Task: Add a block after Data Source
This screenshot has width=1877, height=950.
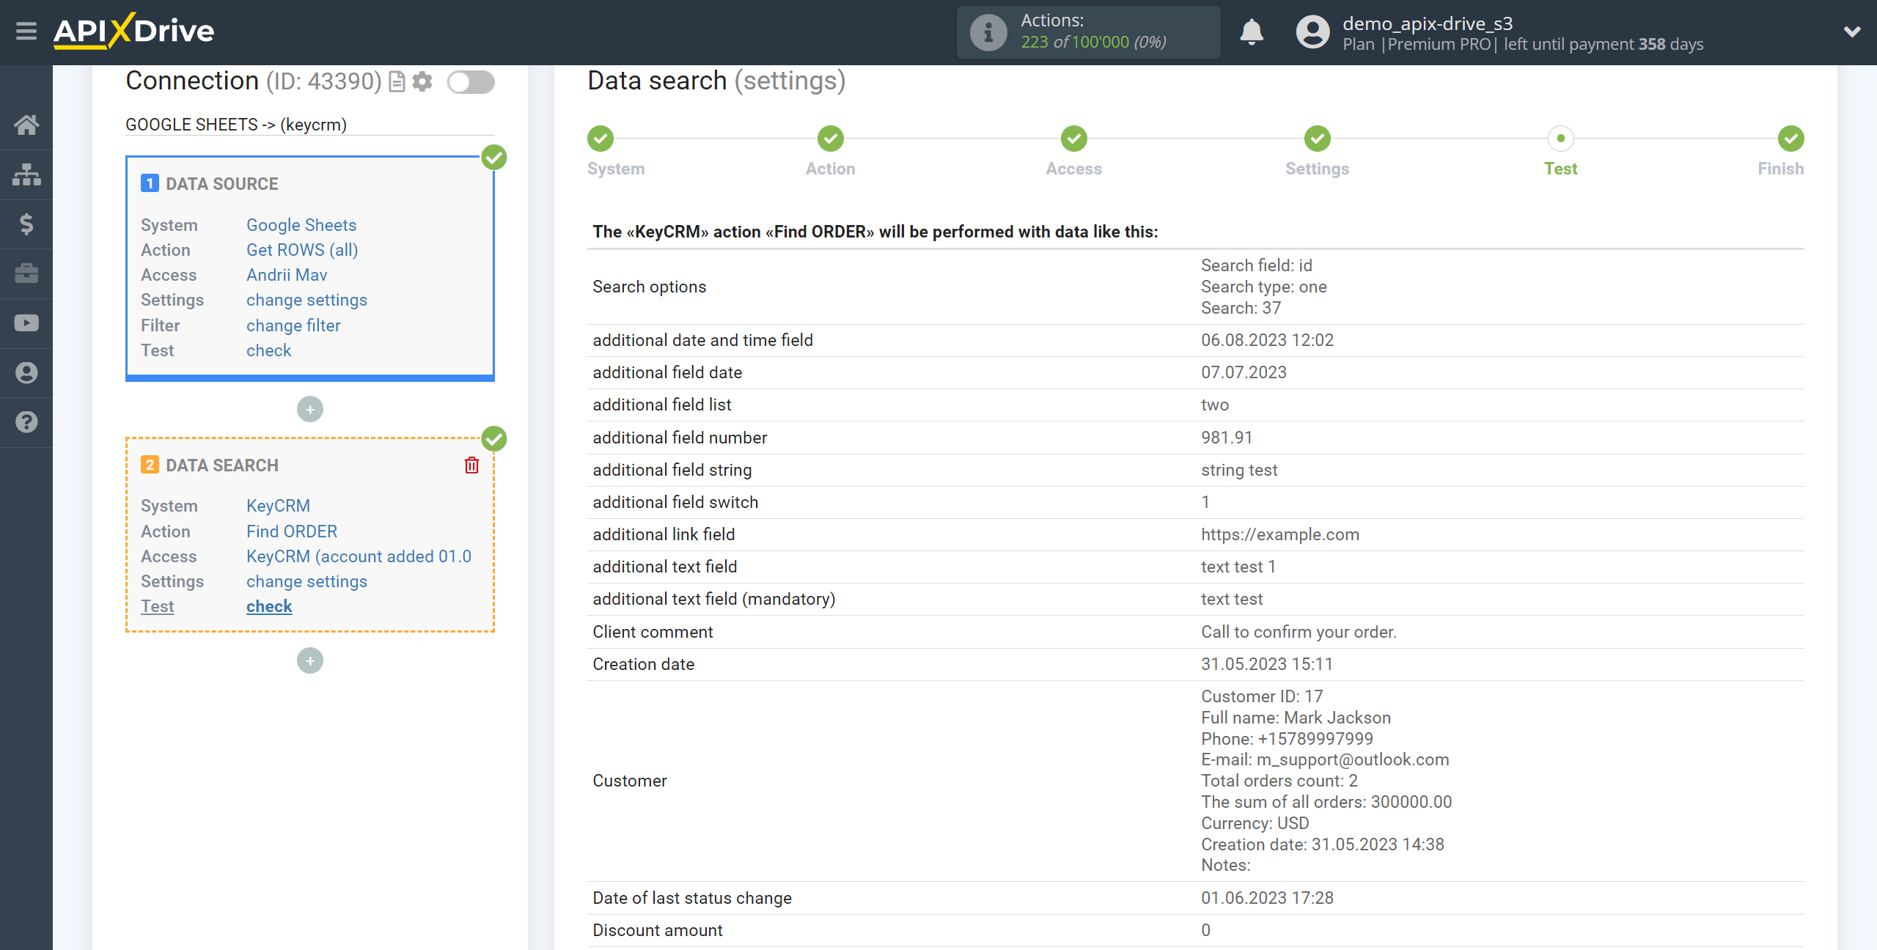Action: click(310, 409)
